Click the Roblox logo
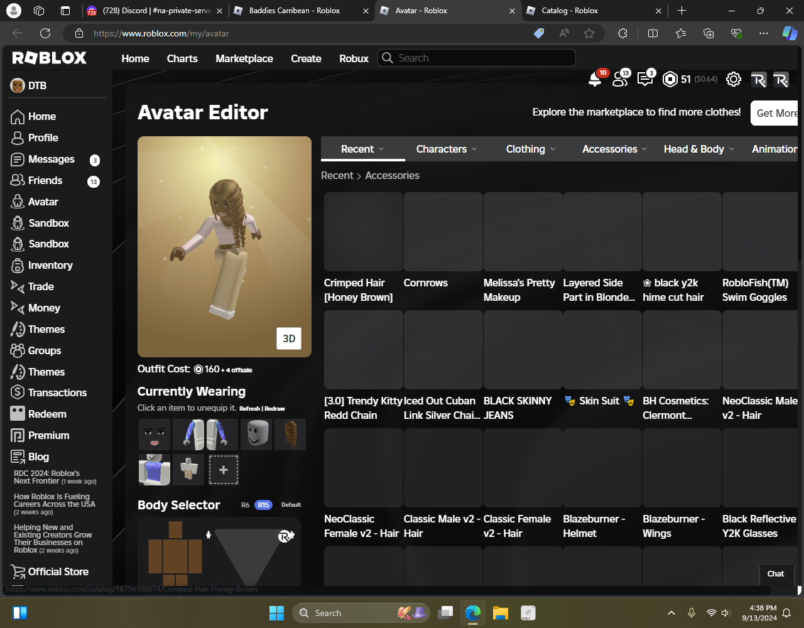This screenshot has width=804, height=628. click(50, 58)
